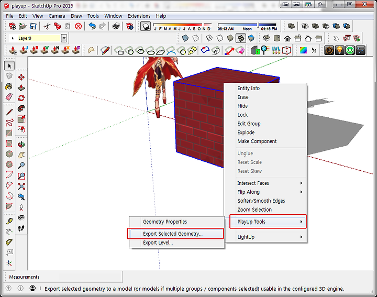This screenshot has height=297, width=377.
Task: Choose Export Level from submenu
Action: click(177, 243)
